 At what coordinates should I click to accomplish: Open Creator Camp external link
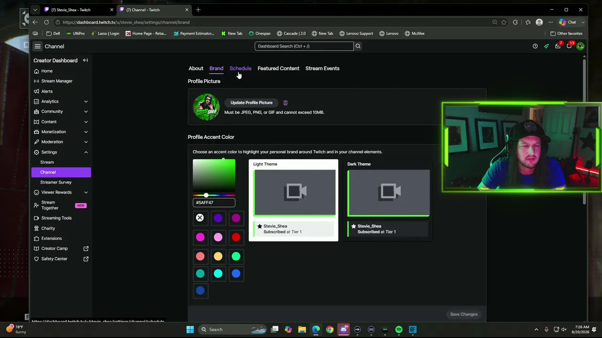(x=61, y=249)
